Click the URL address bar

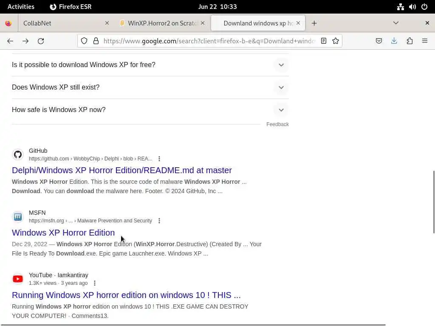tap(209, 41)
